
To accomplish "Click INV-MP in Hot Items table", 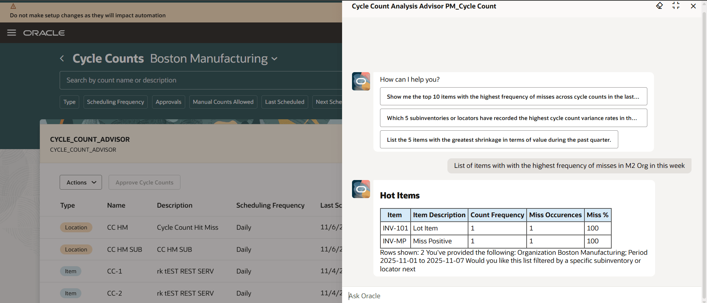I will coord(395,241).
